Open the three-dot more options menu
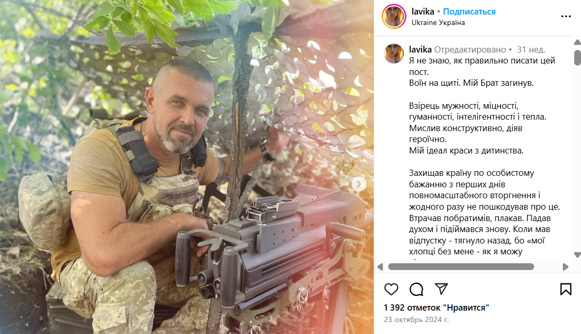 tap(565, 16)
